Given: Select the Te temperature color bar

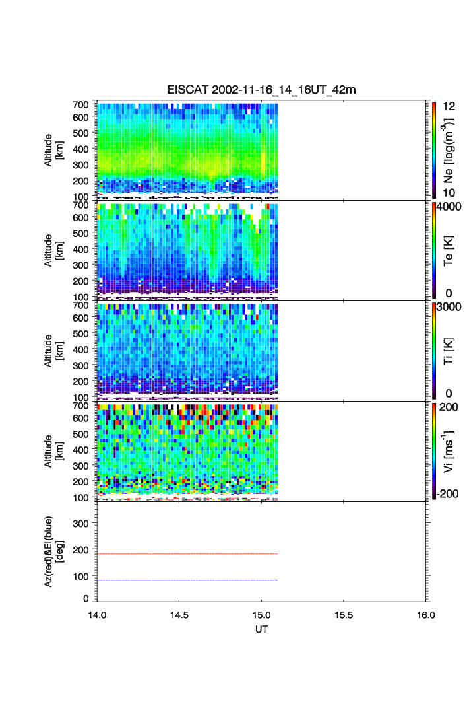Looking at the screenshot, I should point(434,250).
